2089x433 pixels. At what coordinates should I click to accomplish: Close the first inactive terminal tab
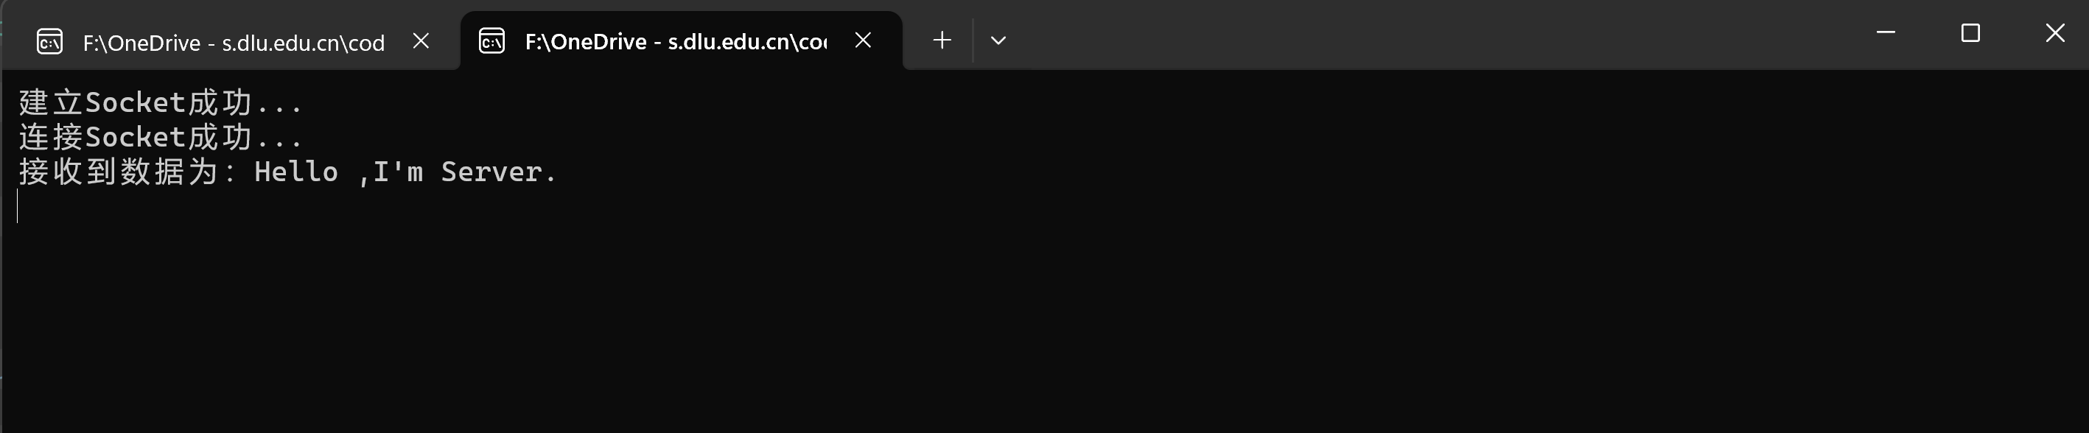(x=421, y=41)
